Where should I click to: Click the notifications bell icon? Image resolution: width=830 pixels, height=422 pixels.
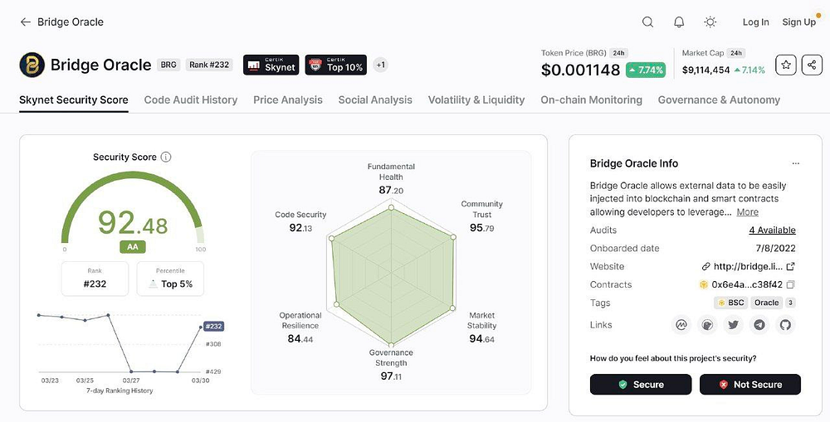(679, 22)
